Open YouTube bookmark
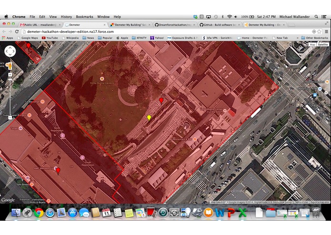Screen dimensions: 331x235 50,38
